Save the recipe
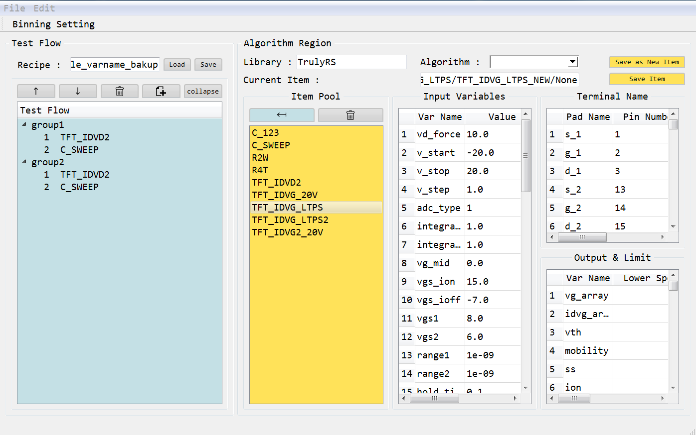696x435 pixels. click(x=208, y=65)
